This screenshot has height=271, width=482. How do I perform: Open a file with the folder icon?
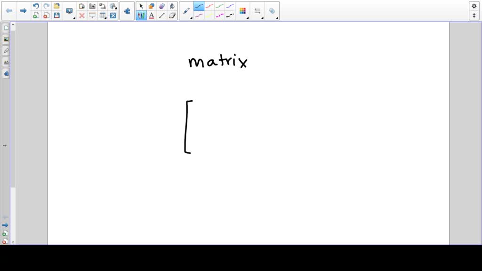56,6
